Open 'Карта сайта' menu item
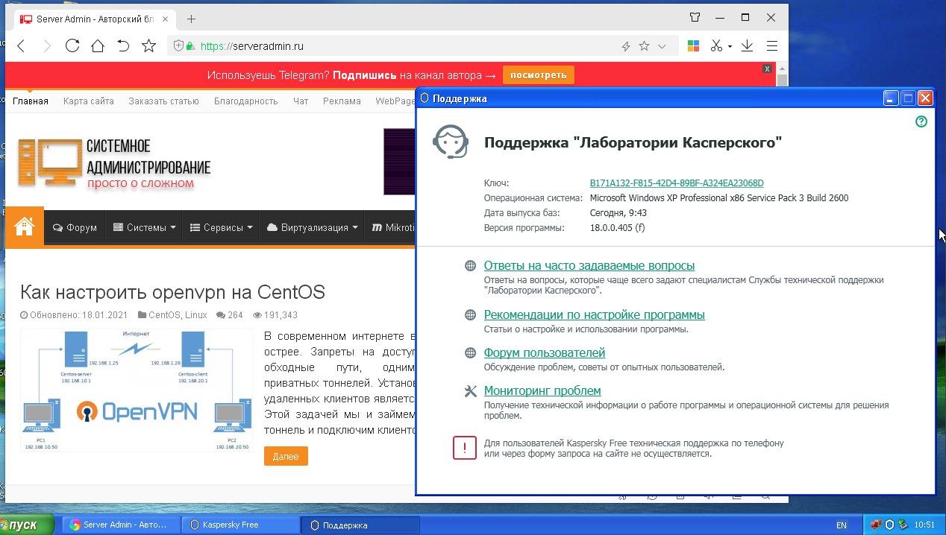Image resolution: width=946 pixels, height=535 pixels. tap(89, 101)
